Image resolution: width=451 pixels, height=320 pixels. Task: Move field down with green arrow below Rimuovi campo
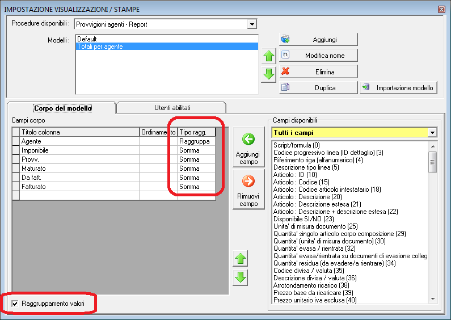(x=241, y=277)
